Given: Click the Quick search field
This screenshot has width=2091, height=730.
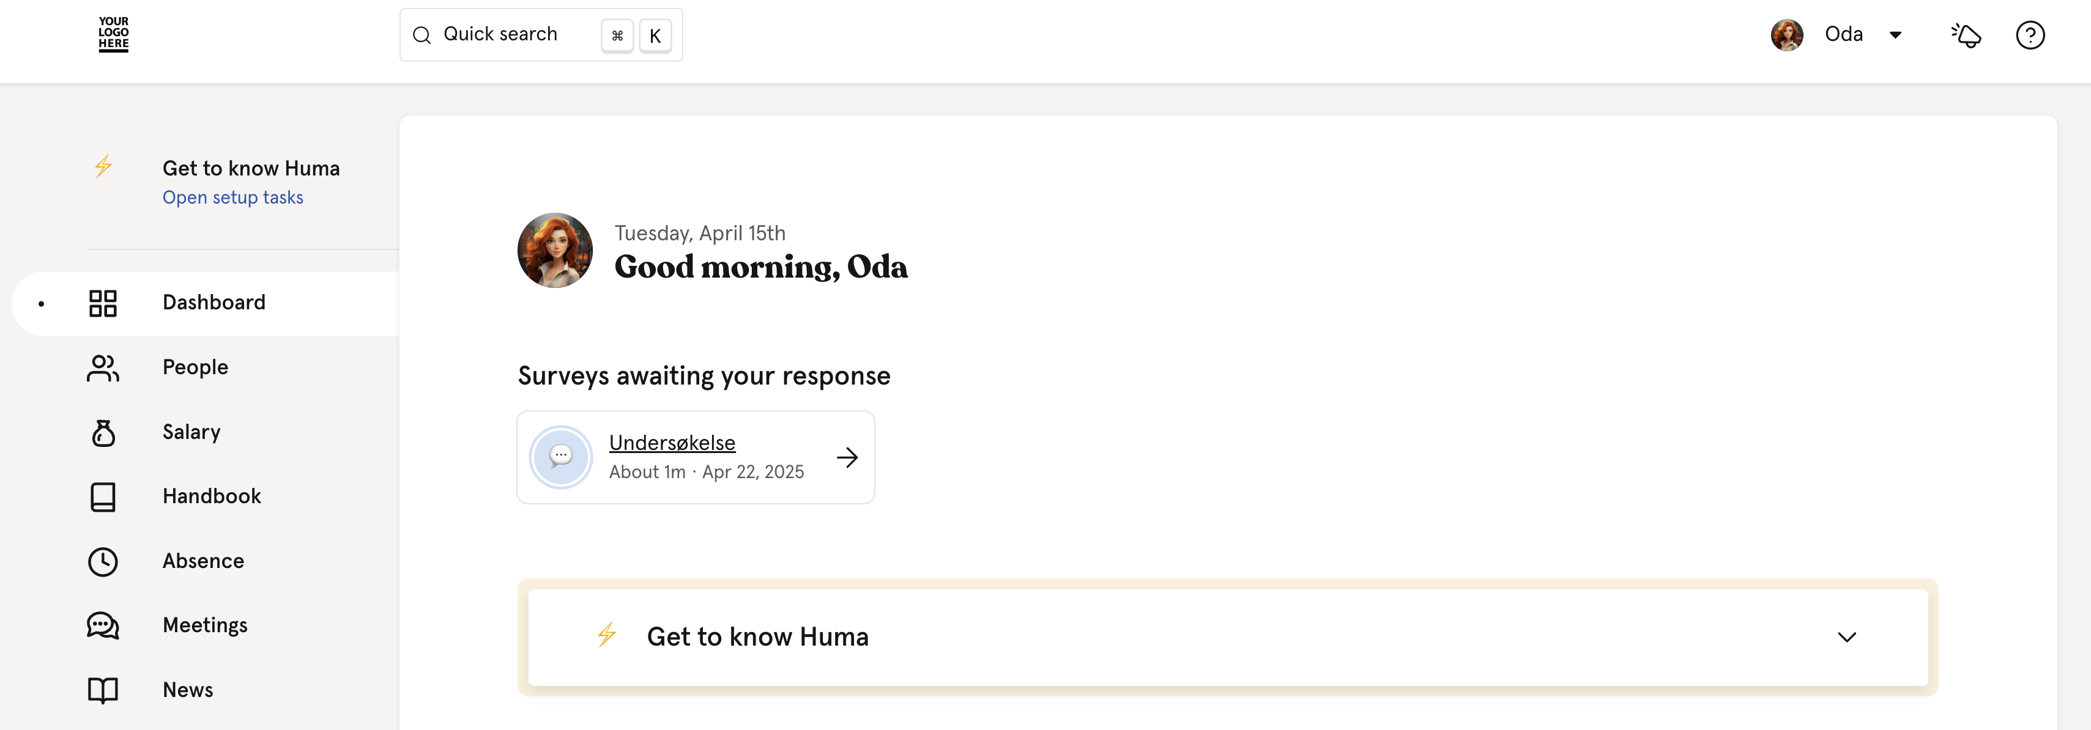Looking at the screenshot, I should 541,35.
